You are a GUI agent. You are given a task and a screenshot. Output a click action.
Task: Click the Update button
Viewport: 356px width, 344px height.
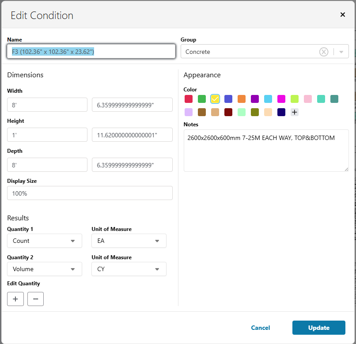[x=319, y=327]
